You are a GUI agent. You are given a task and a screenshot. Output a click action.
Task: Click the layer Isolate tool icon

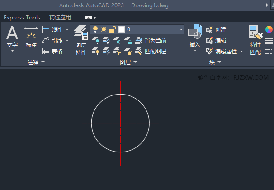106,40
